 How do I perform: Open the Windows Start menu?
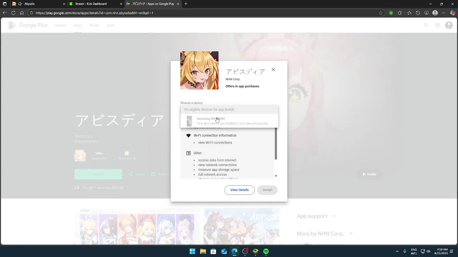192,251
